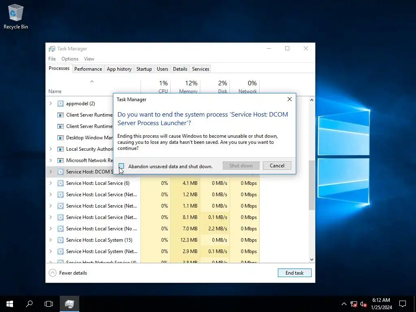
Task: Open the taskbar clock showing 6:12 AM
Action: coord(381,304)
